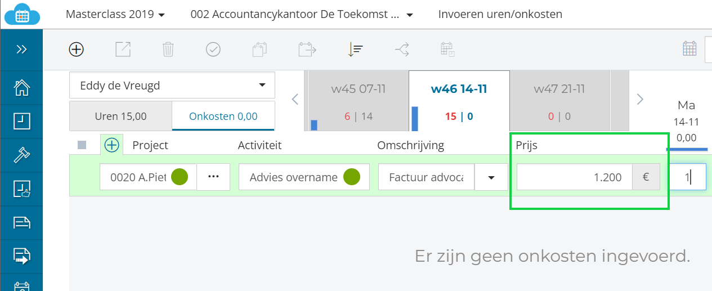Select week tab w45 07-11
Viewport: 712px width, 291px height.
(x=359, y=101)
